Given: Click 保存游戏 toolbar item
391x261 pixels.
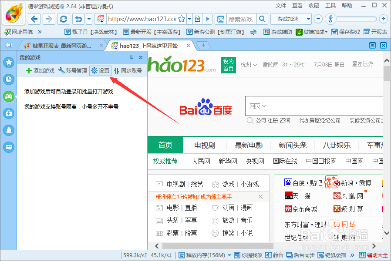Looking at the screenshot, I should [x=346, y=32].
